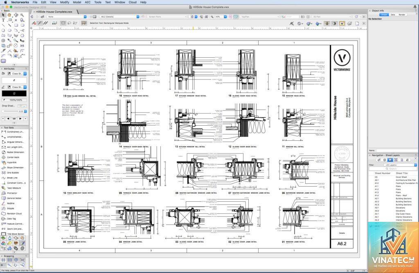This screenshot has height=273, width=419.
Task: Click the HillSide House Complete.vwx document tab
Action: coord(54,12)
